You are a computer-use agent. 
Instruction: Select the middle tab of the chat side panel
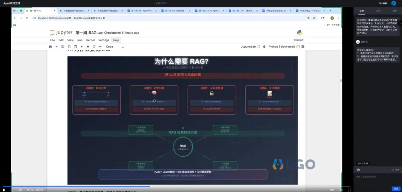tap(378, 11)
